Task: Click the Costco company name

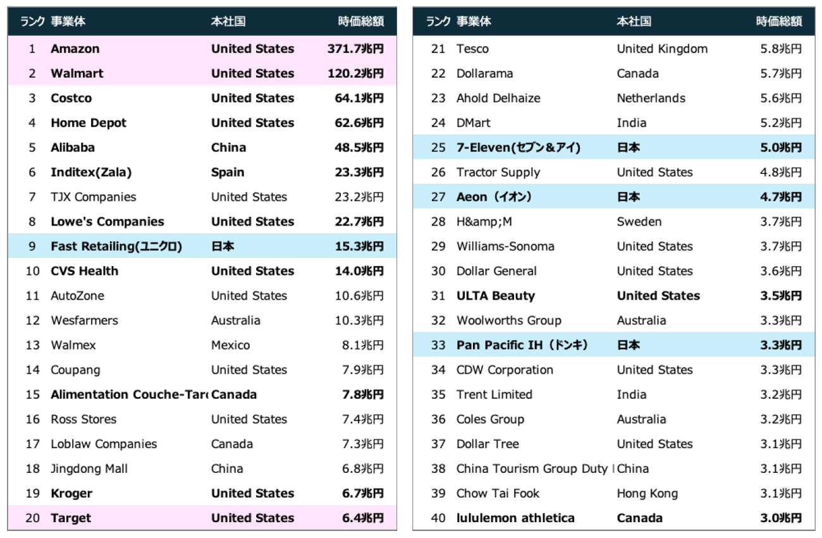Action: point(71,98)
